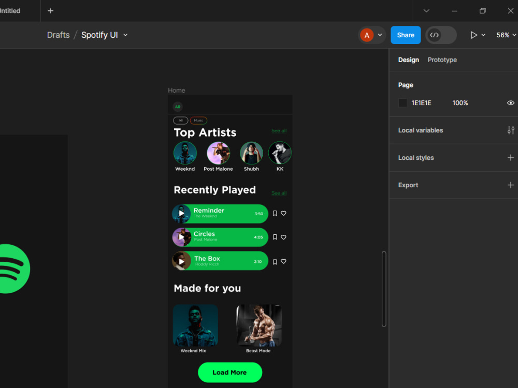The height and width of the screenshot is (388, 518).
Task: Click the AR profile badge
Action: [x=178, y=107]
